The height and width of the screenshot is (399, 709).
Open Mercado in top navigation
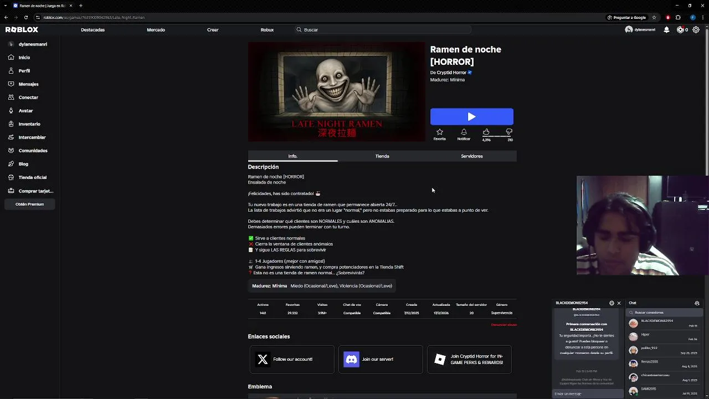156,30
